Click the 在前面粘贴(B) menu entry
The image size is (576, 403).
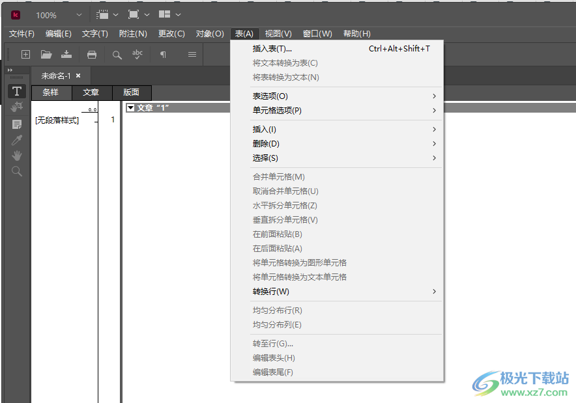pyautogui.click(x=337, y=234)
